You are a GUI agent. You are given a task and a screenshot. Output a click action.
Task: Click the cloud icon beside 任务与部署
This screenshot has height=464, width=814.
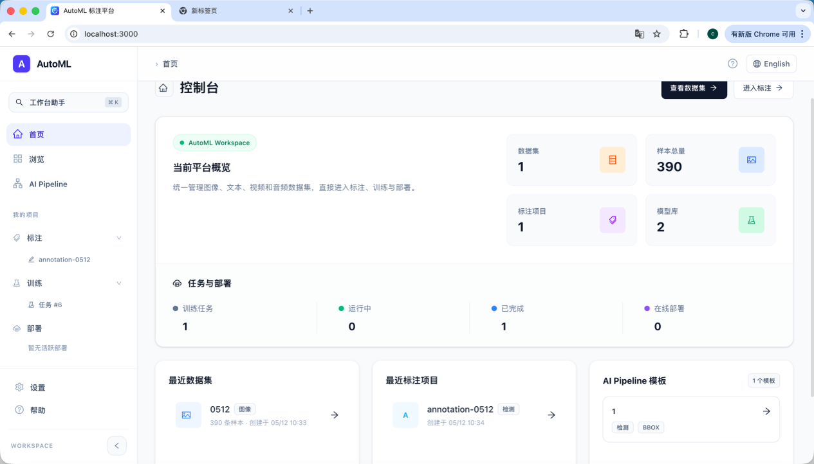click(x=178, y=283)
